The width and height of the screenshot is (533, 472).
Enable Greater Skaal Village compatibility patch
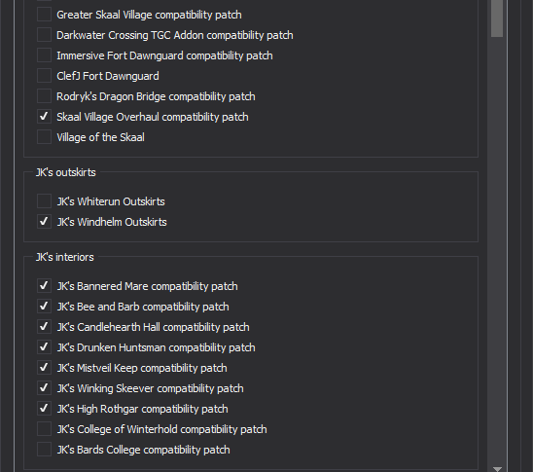tap(44, 15)
